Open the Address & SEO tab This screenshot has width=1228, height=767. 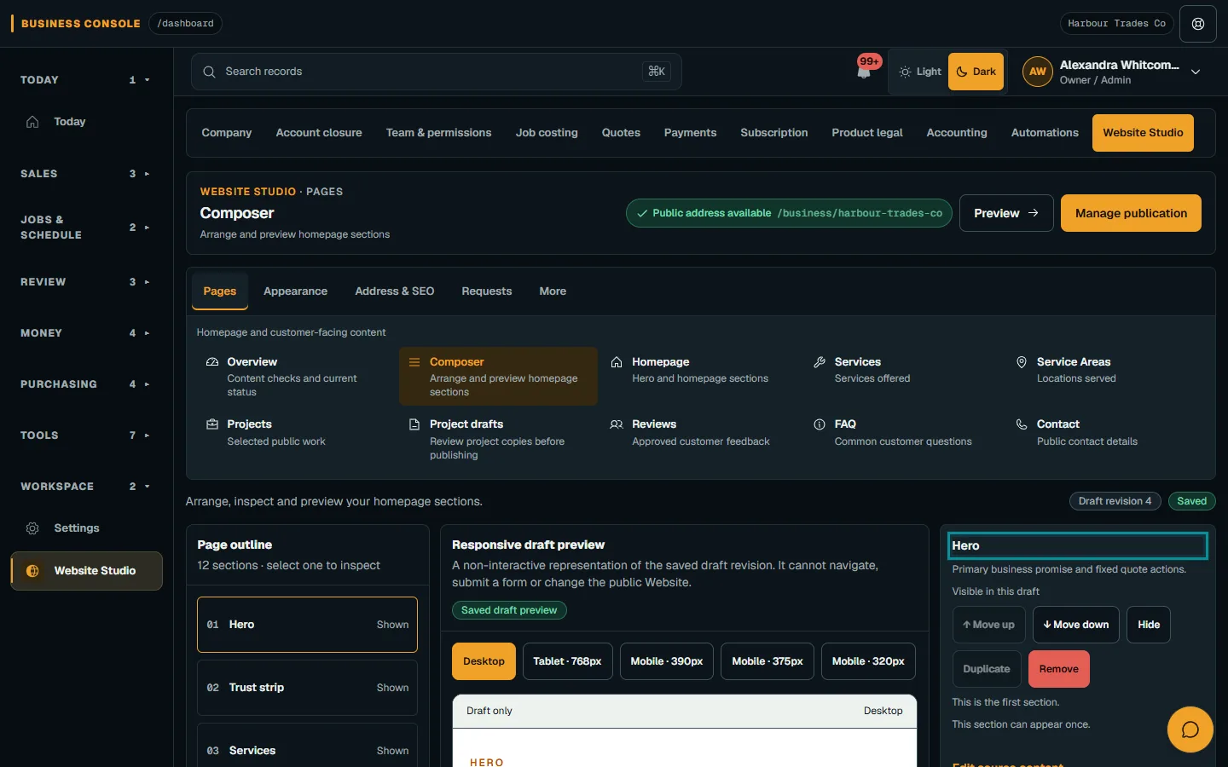(x=395, y=291)
